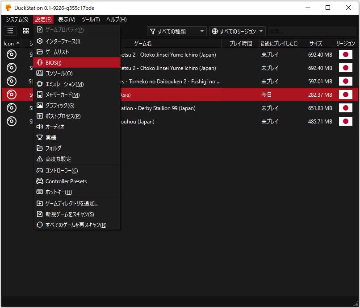Screen dimensions: 360x308
Task: Open the ヘルプ(H) menu
Action: coord(116,20)
